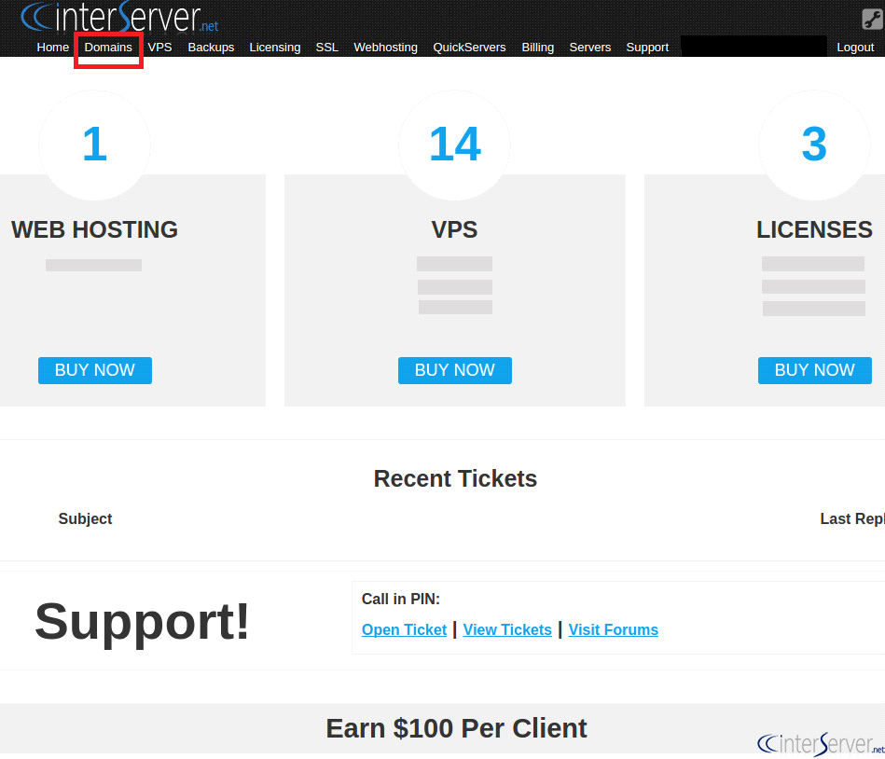Open the VPS menu item

click(x=159, y=48)
